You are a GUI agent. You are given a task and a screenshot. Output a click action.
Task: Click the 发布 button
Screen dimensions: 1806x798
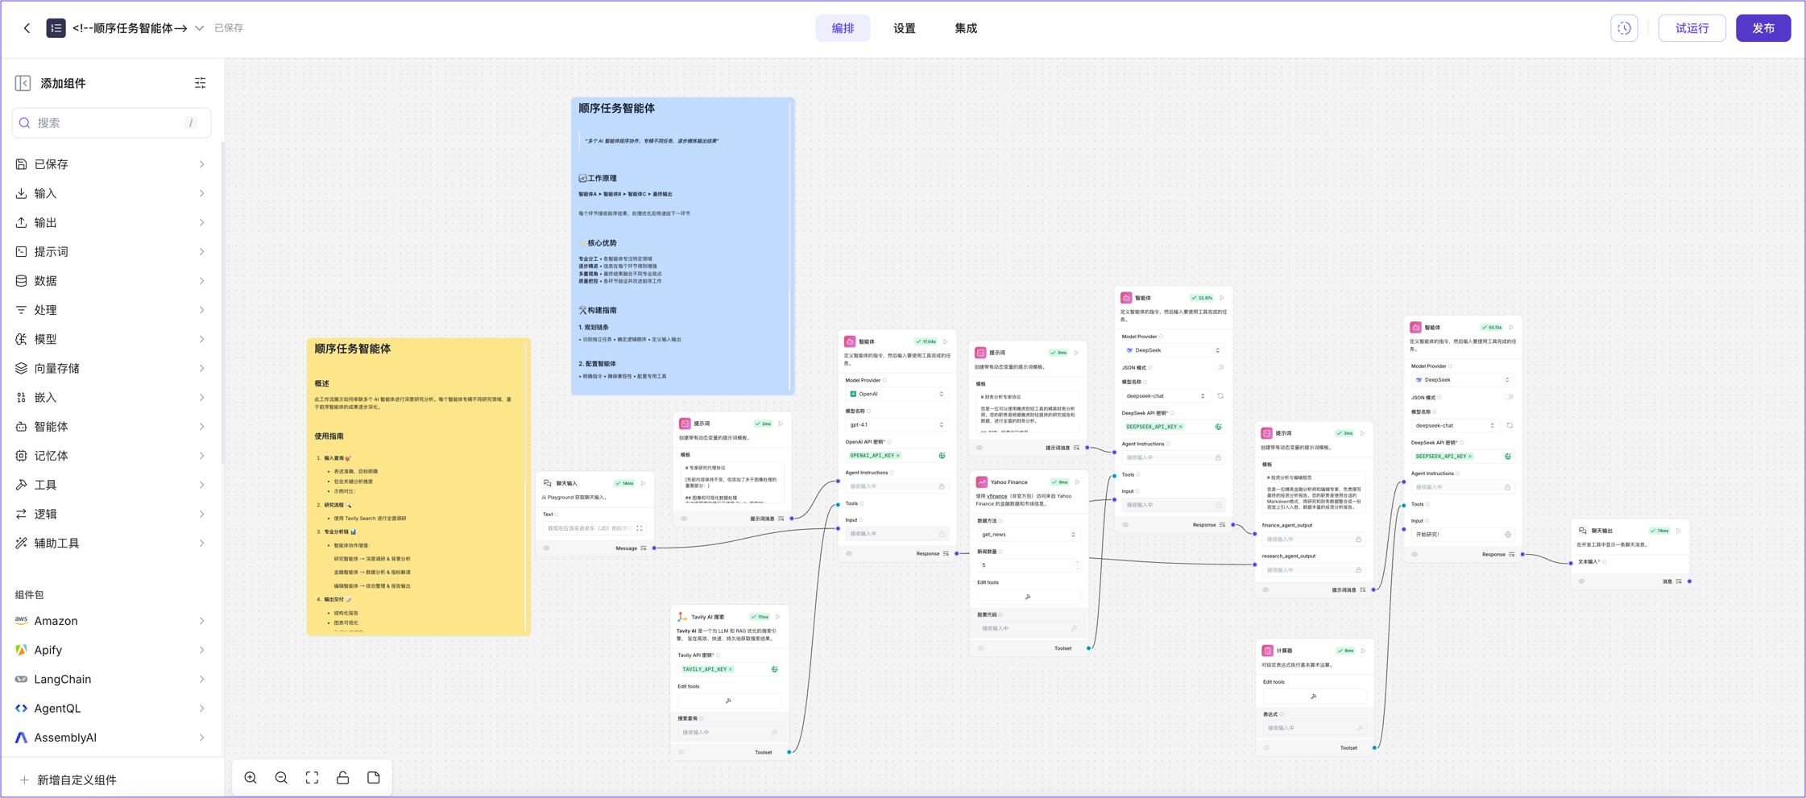[x=1763, y=28]
